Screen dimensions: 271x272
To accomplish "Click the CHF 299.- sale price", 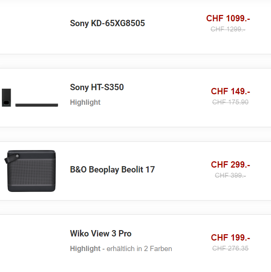I will tap(231, 165).
